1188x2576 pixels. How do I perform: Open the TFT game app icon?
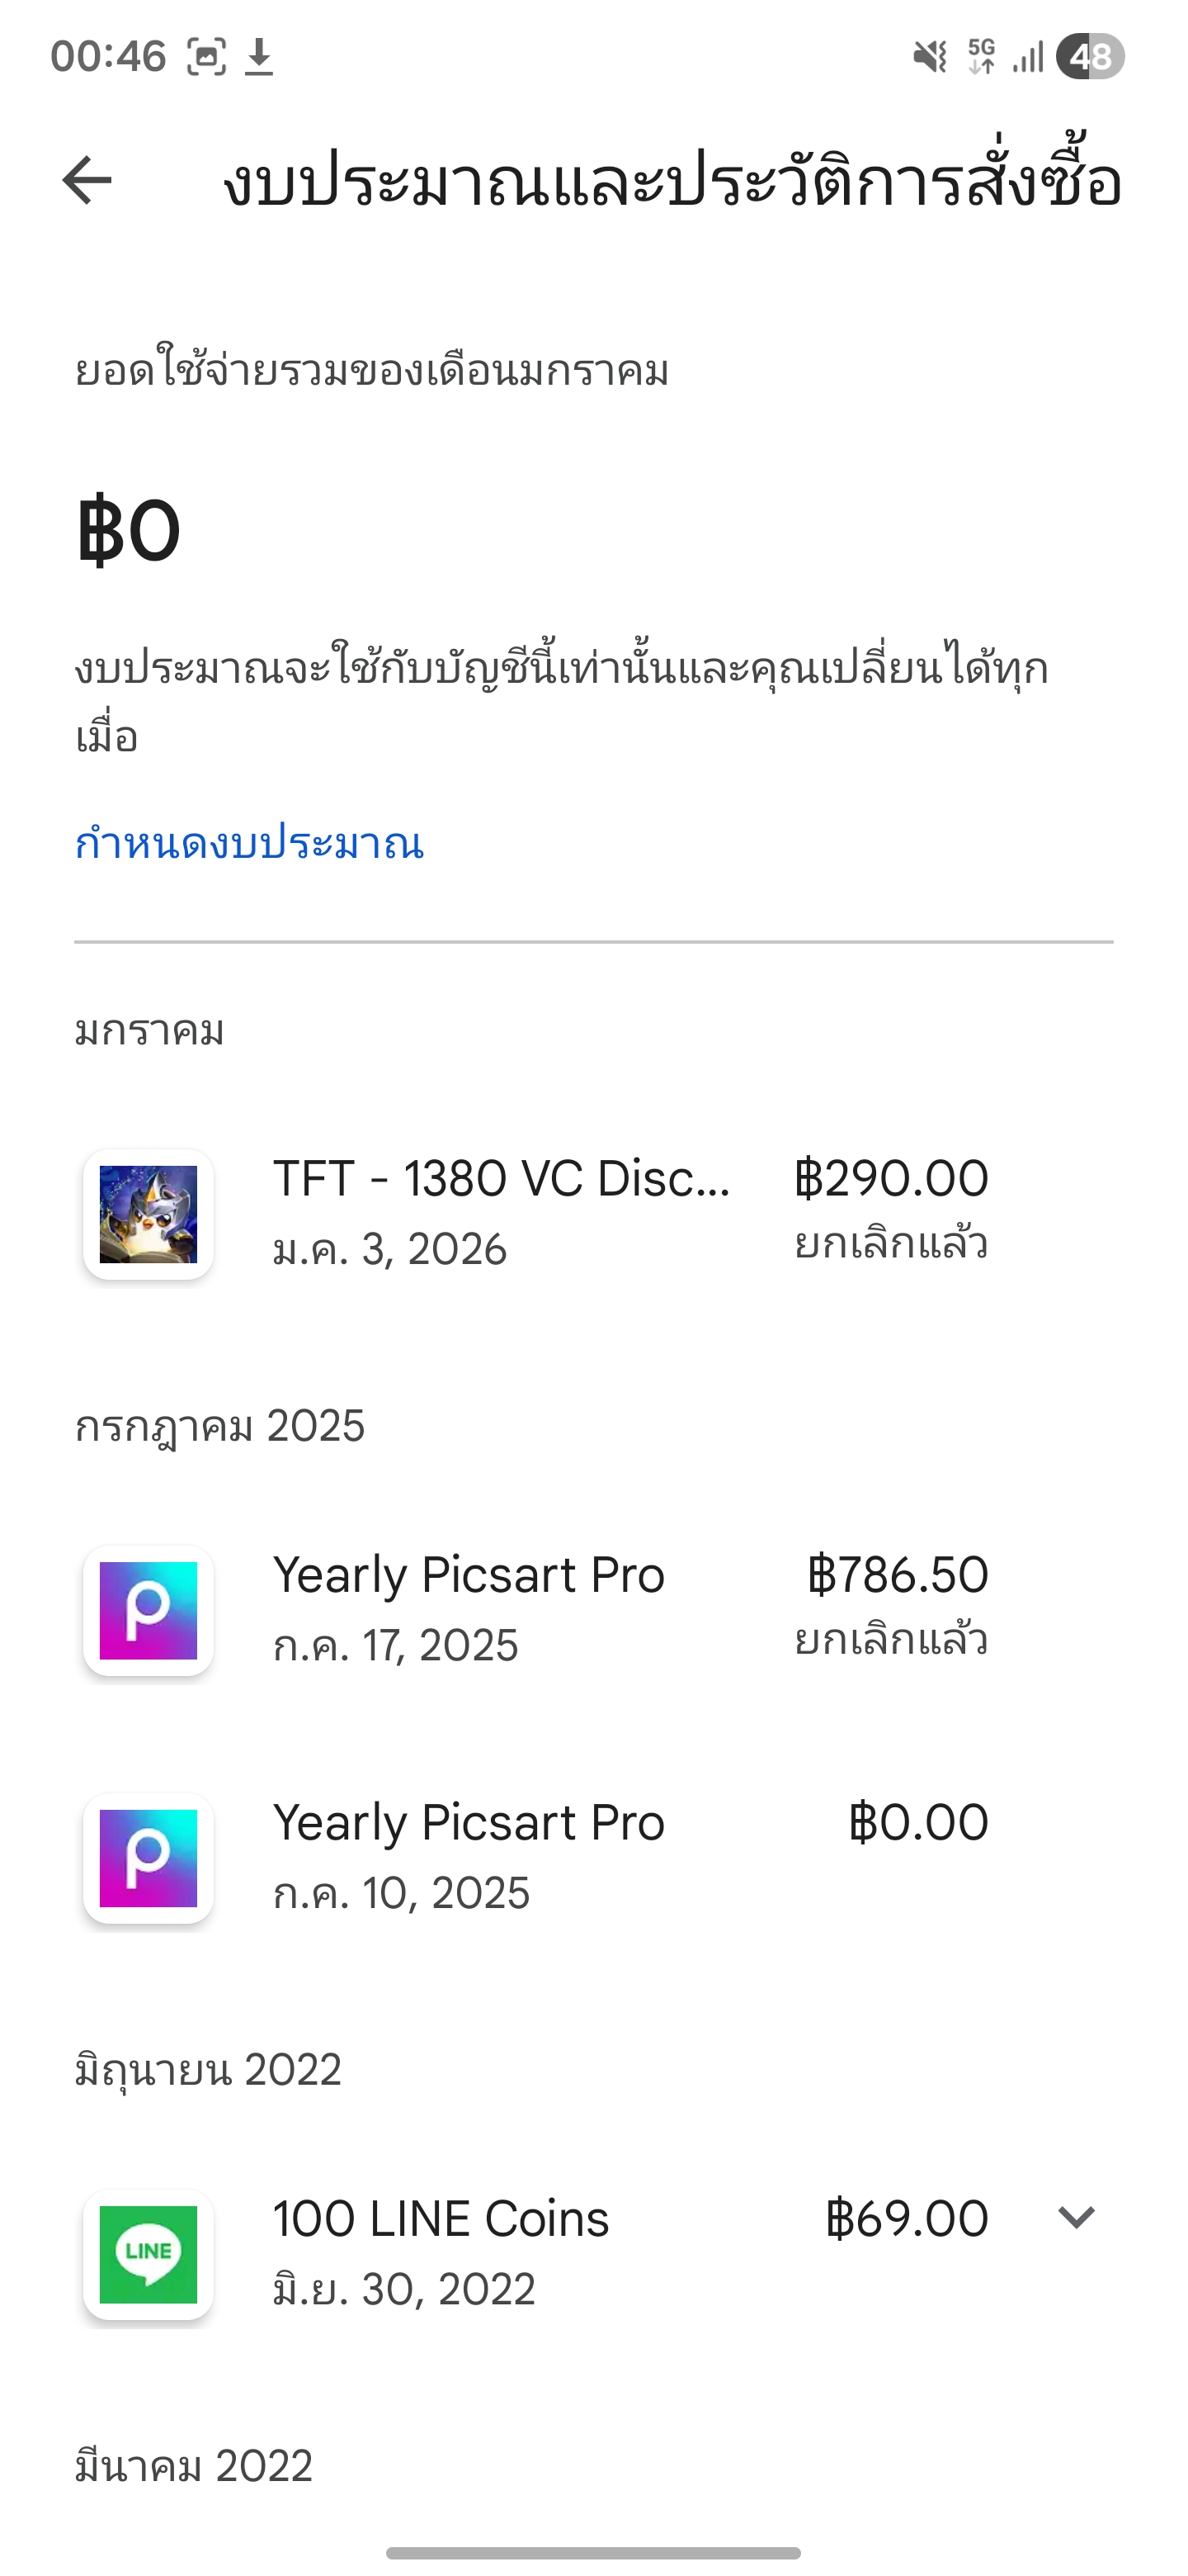(148, 1214)
